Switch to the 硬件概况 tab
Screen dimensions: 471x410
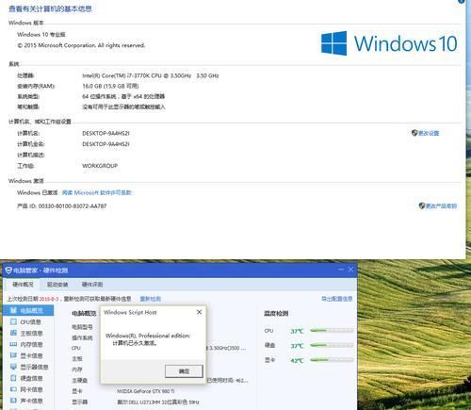(23, 285)
